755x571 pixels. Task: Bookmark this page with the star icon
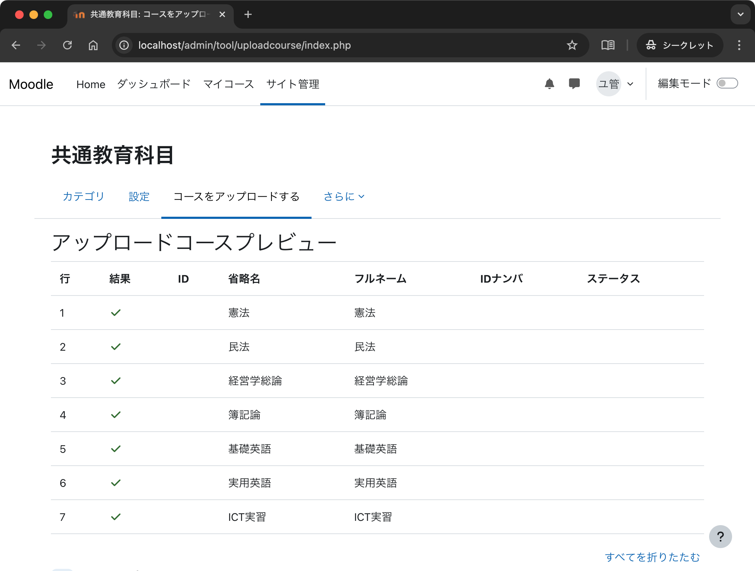click(x=571, y=45)
